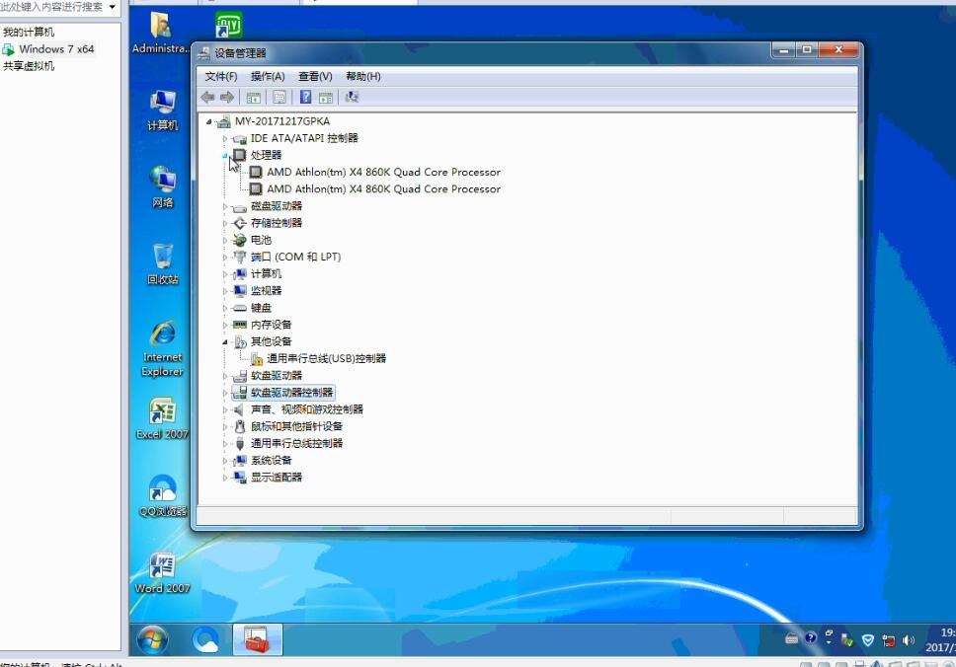Select 我的计算机 in the VM library

point(29,33)
